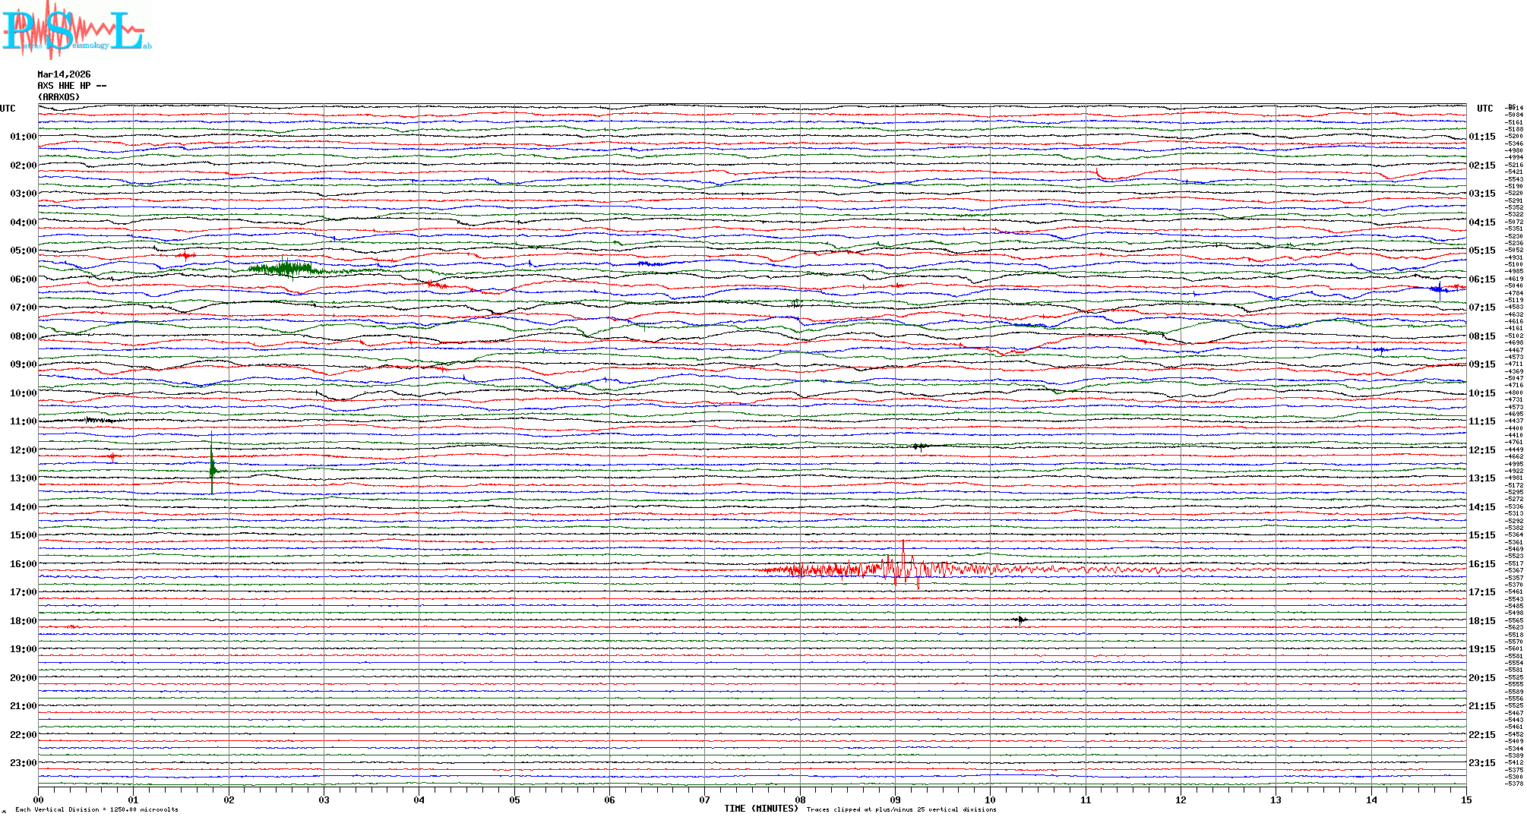Click the 16:00 left time label
Screen dimensions: 1527x820
tap(23, 564)
